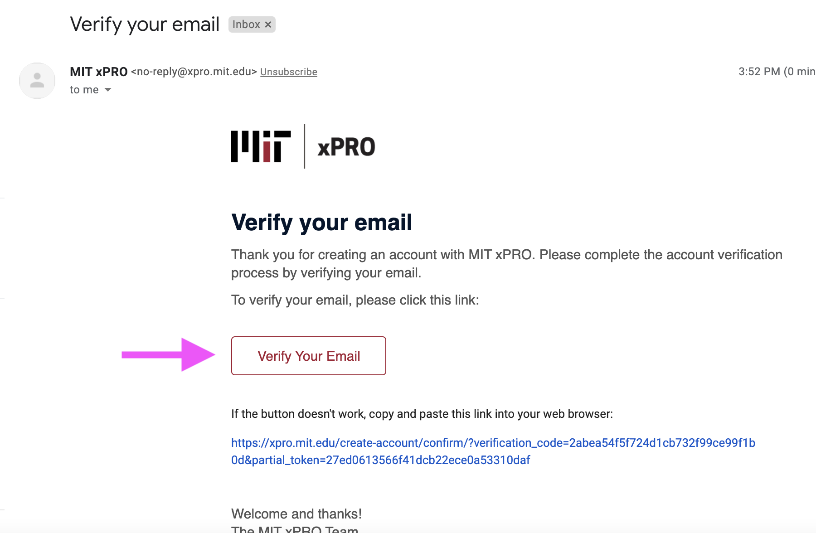Click the 3:52 PM timestamp
Viewport: 816px width, 533px height.
(x=759, y=72)
